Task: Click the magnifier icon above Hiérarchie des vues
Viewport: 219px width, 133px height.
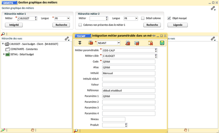Action: pyautogui.click(x=3, y=34)
